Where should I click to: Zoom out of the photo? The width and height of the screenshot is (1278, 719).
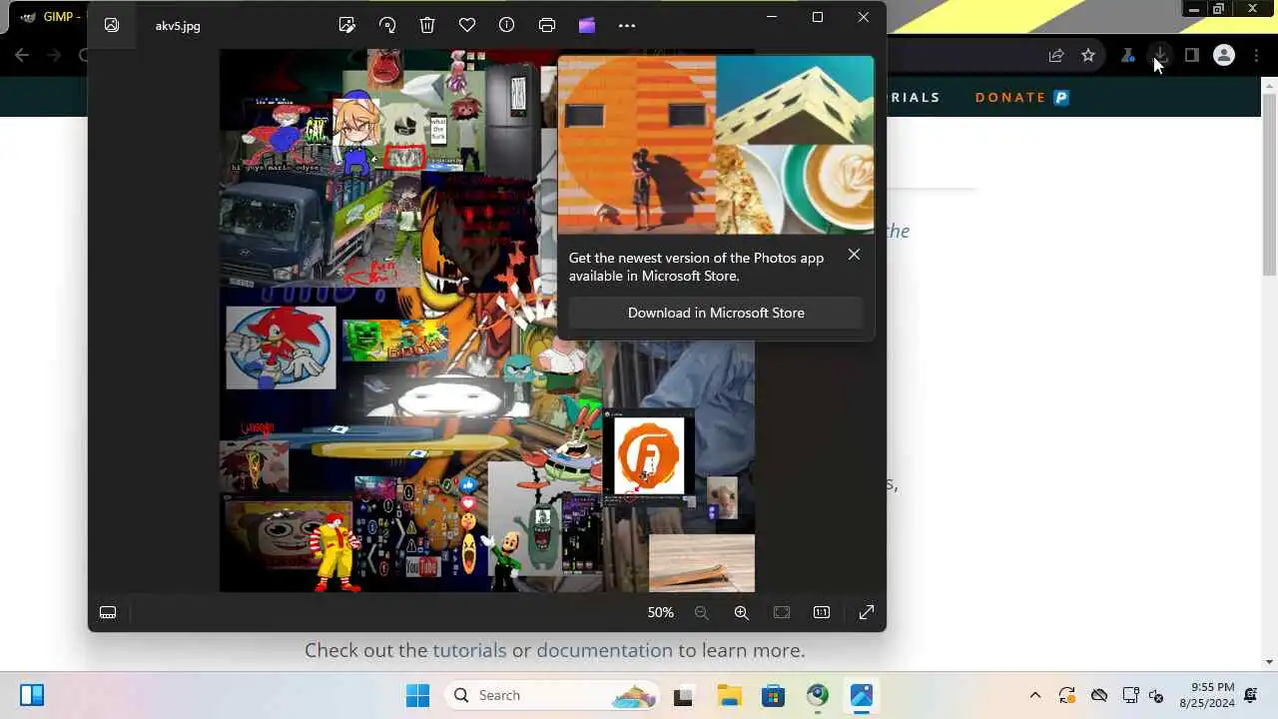[x=701, y=612]
